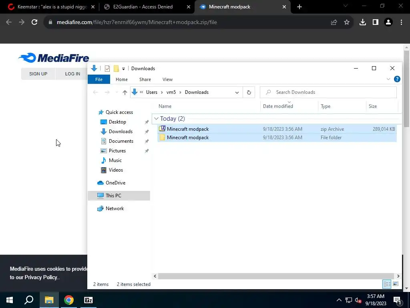Click Chrome icon in the taskbar
Image resolution: width=410 pixels, height=308 pixels.
point(69,300)
